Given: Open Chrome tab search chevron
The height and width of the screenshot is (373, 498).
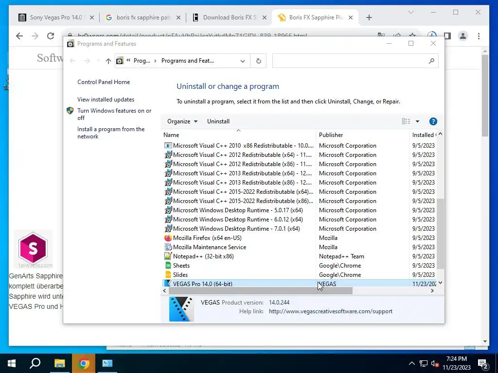Looking at the screenshot, I should tap(410, 12).
